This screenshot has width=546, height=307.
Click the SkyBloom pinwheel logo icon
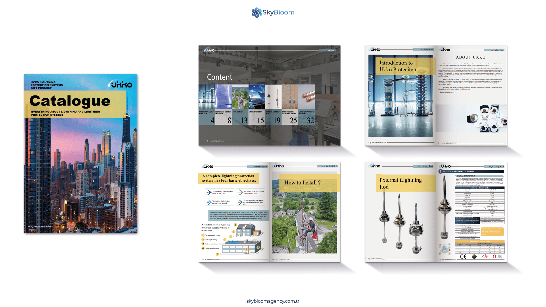click(257, 12)
